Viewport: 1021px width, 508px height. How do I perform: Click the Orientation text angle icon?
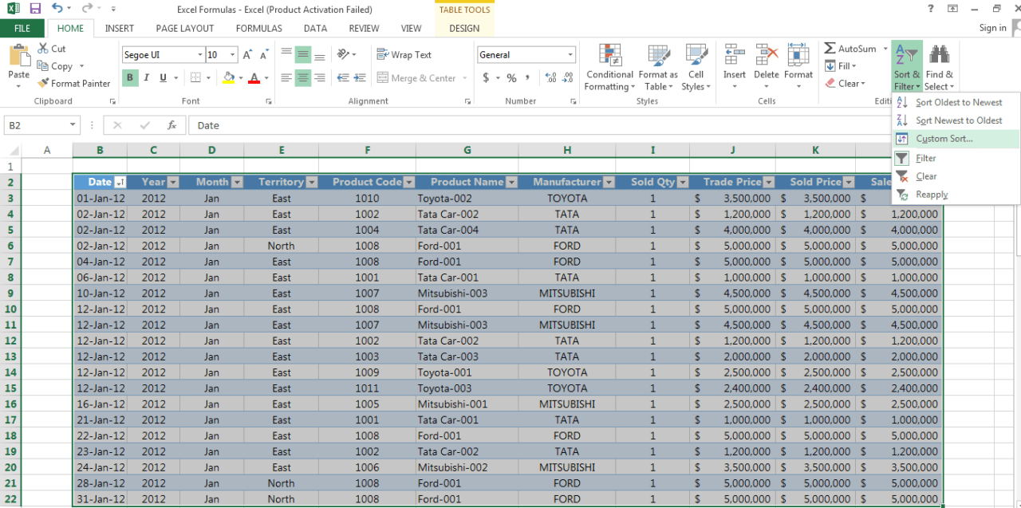343,55
